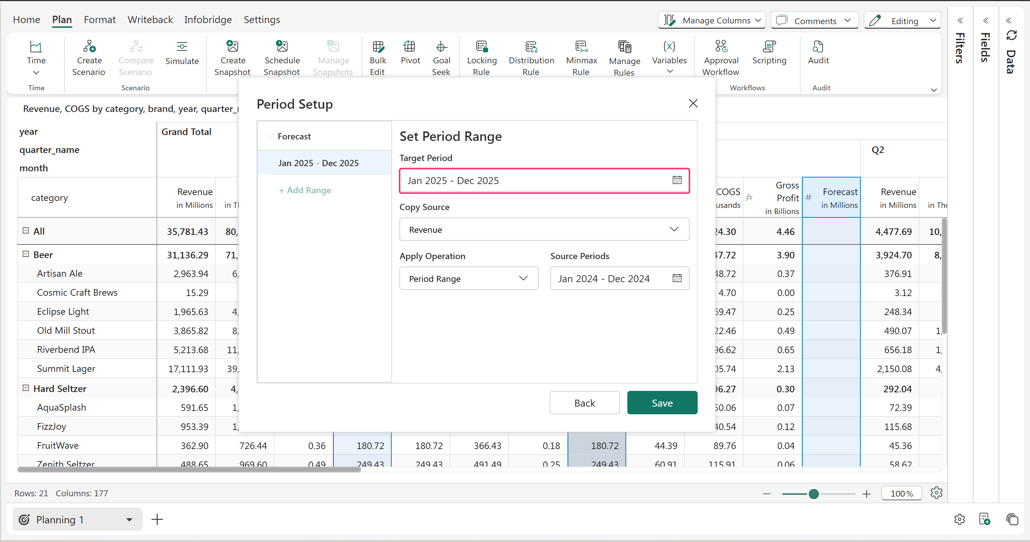This screenshot has width=1030, height=542.
Task: Collapse the Hard Seltzer row group
Action: tap(26, 388)
